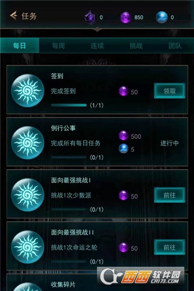Click the 进行中 status of 例行公事
Screen dimensions: 194x291
pyautogui.click(x=169, y=143)
